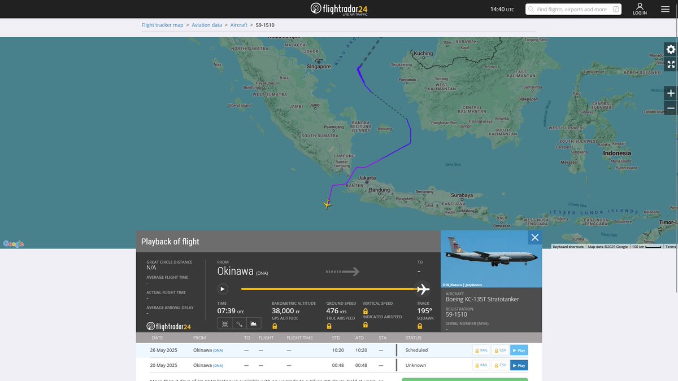Open Flight tracker map breadcrumb
Image resolution: width=678 pixels, height=381 pixels.
click(x=162, y=25)
